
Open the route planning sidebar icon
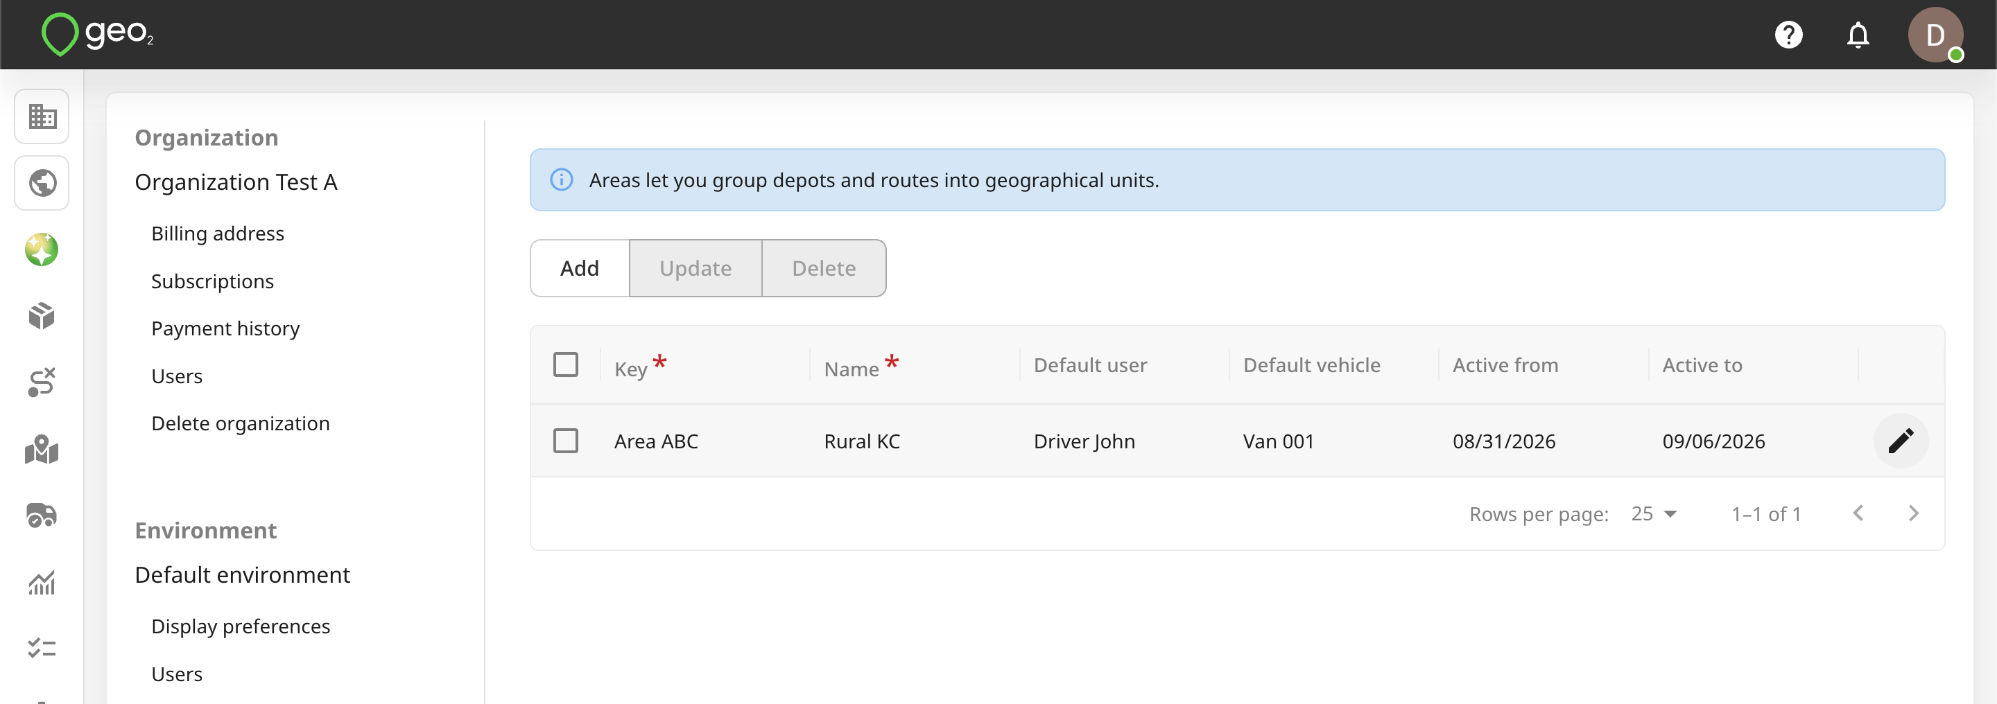42,382
